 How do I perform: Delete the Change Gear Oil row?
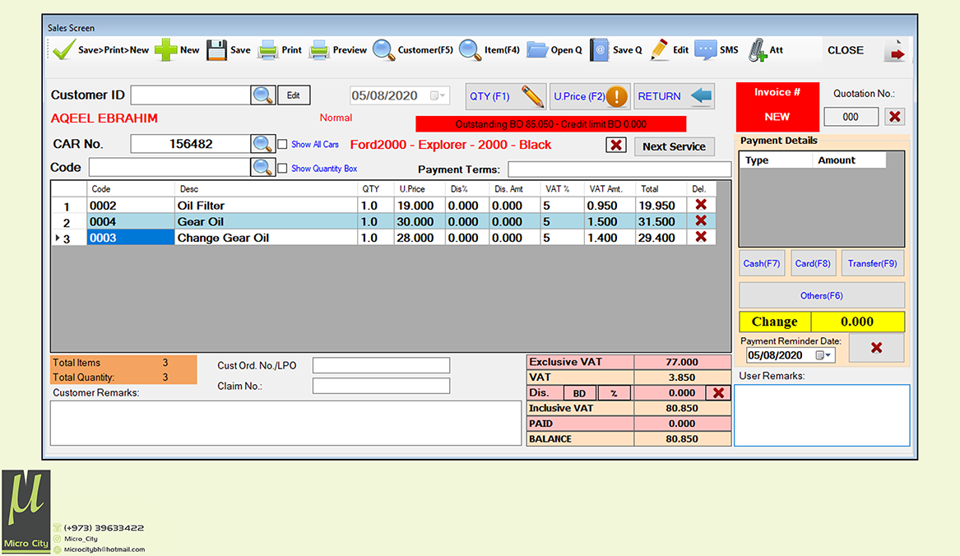(701, 237)
